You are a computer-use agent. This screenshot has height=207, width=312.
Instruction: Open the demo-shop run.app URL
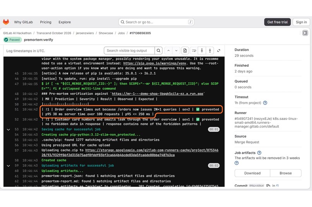coord(158,94)
